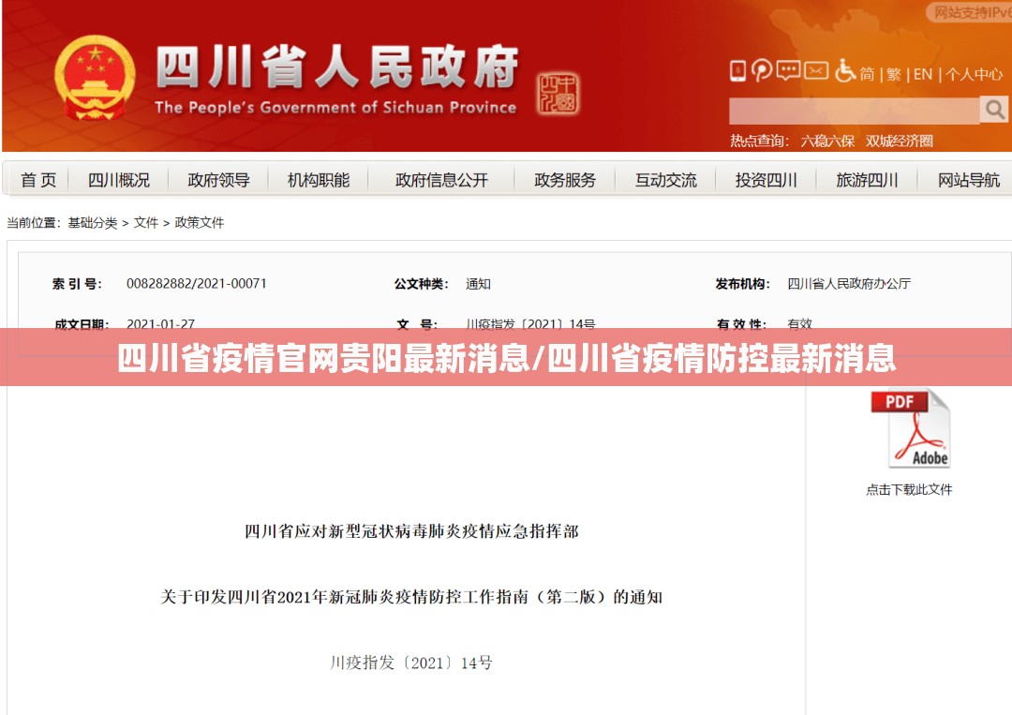
Task: Click the 双城经济圈 hot search link
Action: tap(899, 141)
